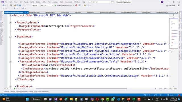Click the git branch status bar indicator
Viewport: 182px width, 102px height.
tap(162, 95)
